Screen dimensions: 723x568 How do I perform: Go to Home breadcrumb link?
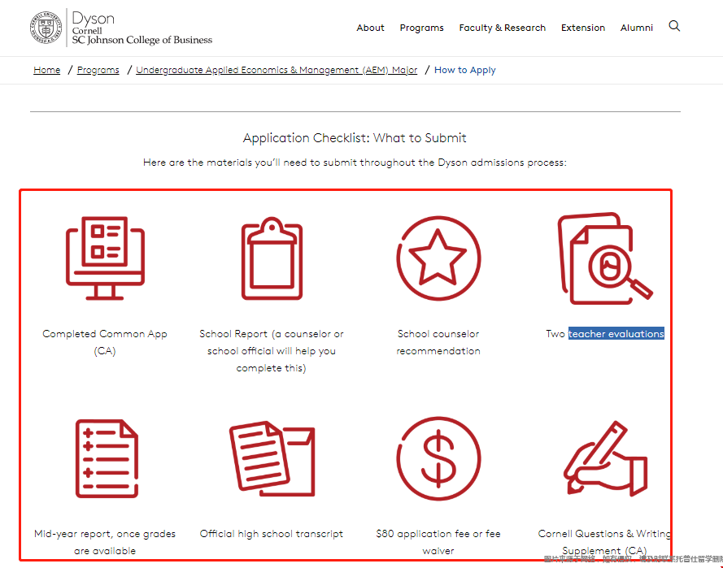(47, 70)
